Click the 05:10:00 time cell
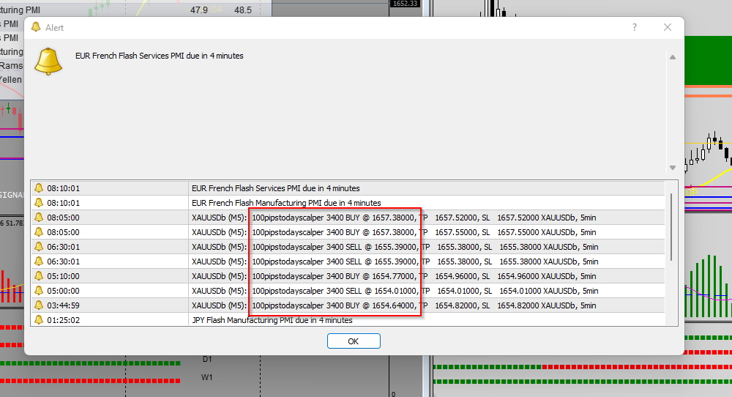The width and height of the screenshot is (732, 397). pyautogui.click(x=63, y=276)
